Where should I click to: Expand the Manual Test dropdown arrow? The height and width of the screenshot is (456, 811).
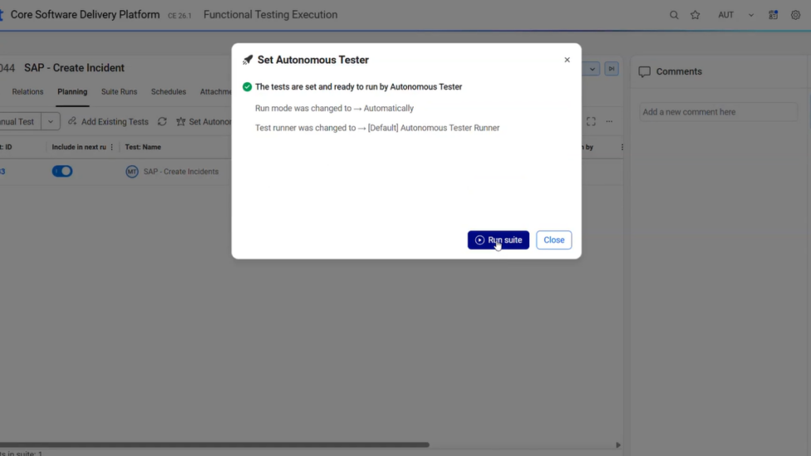[50, 121]
